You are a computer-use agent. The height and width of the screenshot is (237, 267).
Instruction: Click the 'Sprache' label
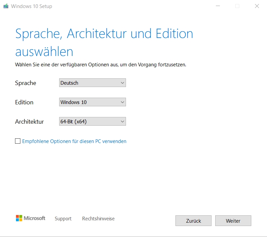(x=25, y=83)
